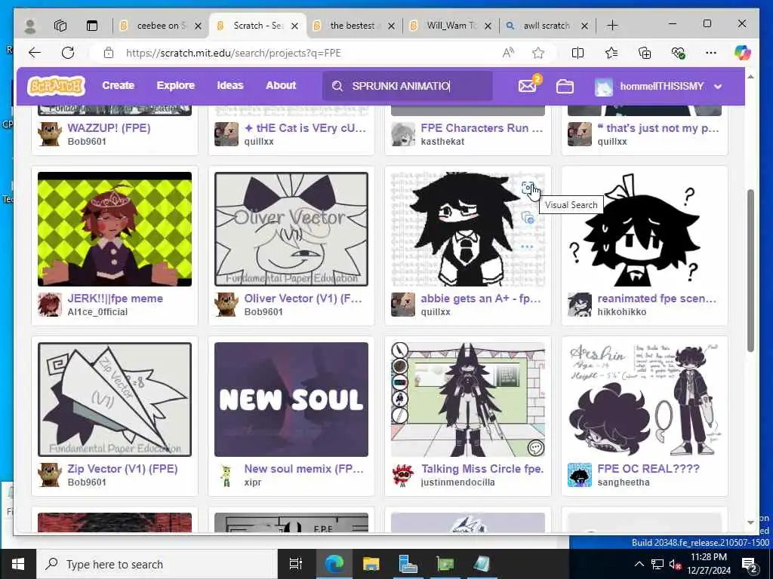Viewport: 773px width, 579px height.
Task: Open 'Zip Vector (V1) (FPE)' project link
Action: coord(123,469)
